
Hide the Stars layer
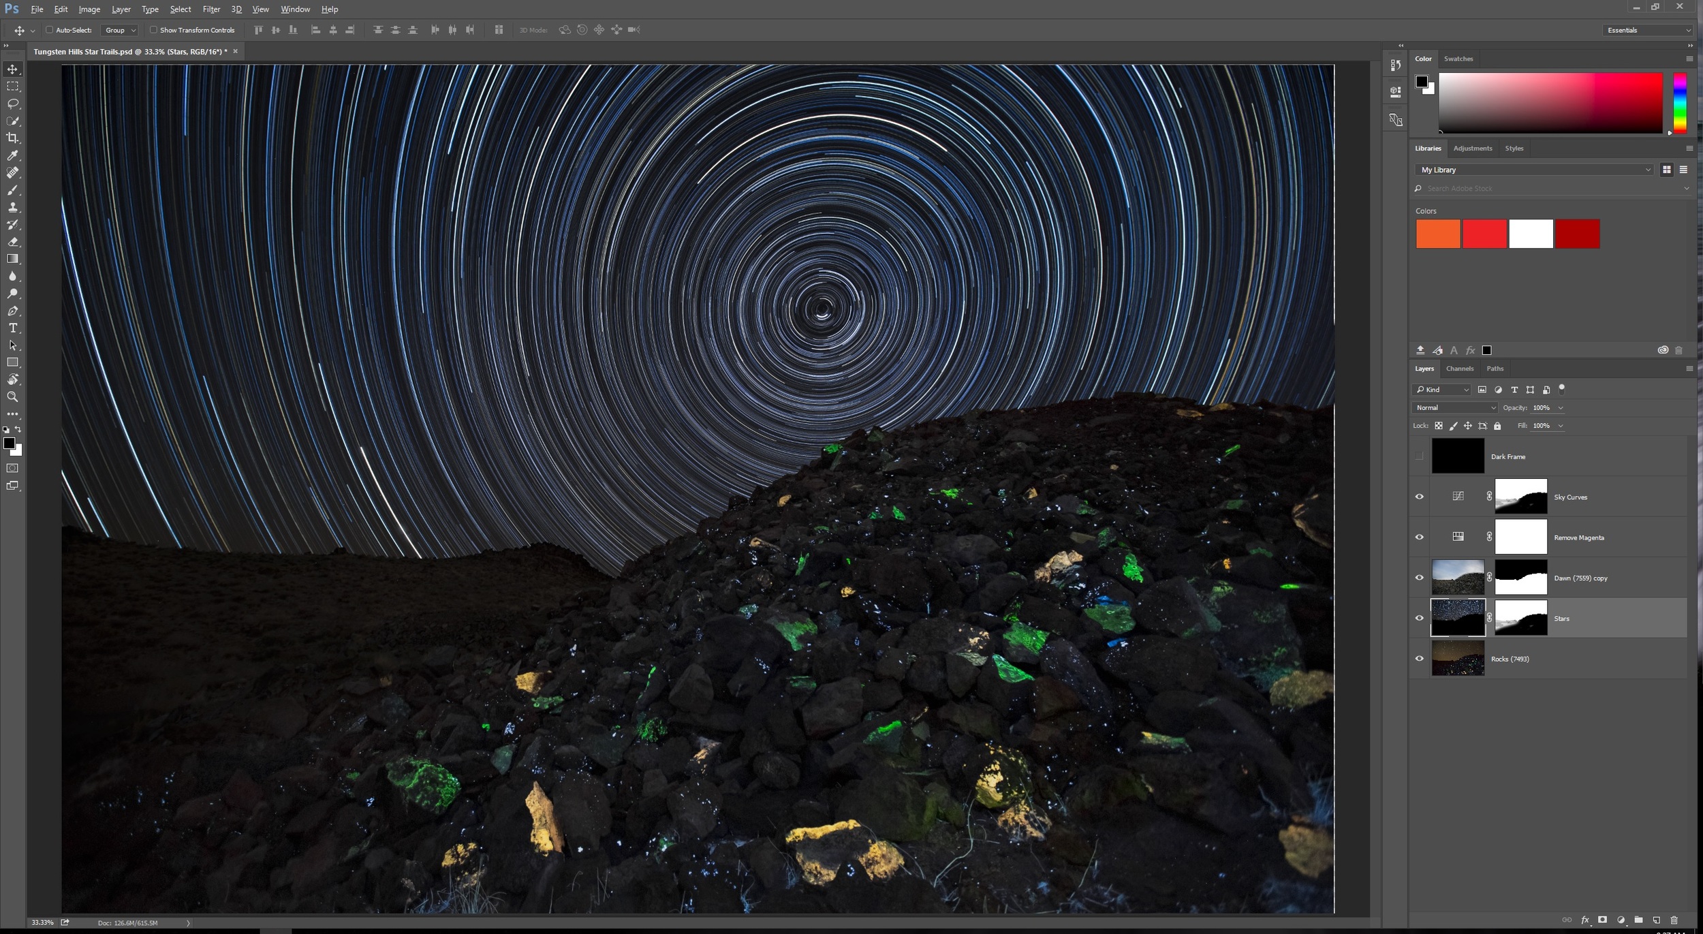point(1420,618)
